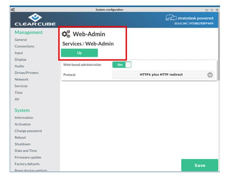
Task: Select Audio in the sidebar
Action: [19, 66]
